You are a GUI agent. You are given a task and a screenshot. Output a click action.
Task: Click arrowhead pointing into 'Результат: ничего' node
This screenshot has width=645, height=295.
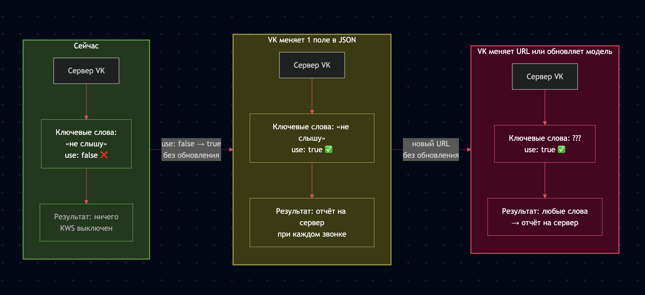86,202
